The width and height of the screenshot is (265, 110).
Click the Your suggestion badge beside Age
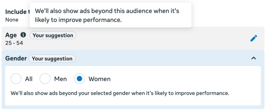[x=53, y=35]
